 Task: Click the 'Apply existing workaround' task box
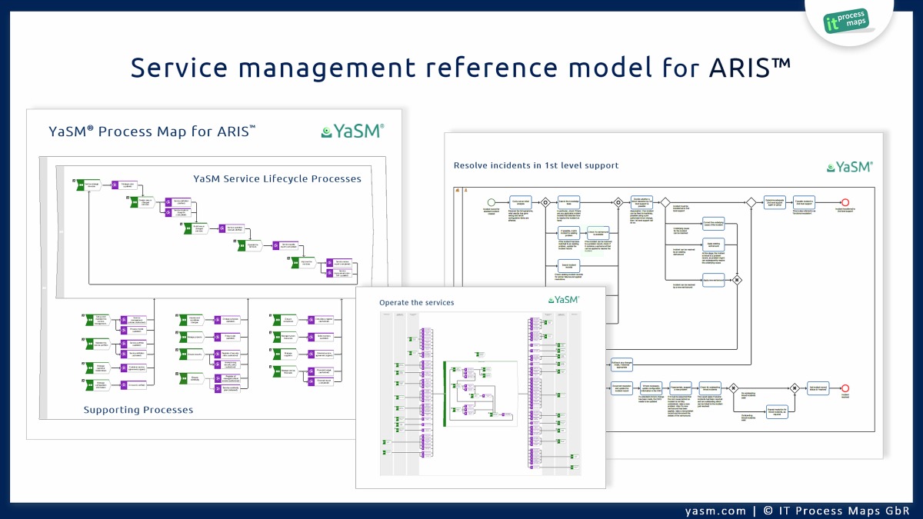click(714, 245)
